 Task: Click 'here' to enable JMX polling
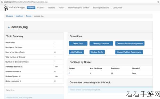[x=30, y=98]
